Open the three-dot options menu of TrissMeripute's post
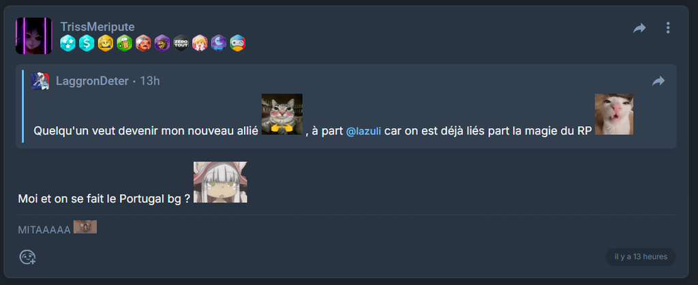Screen dimensions: 698x285 (x=668, y=27)
